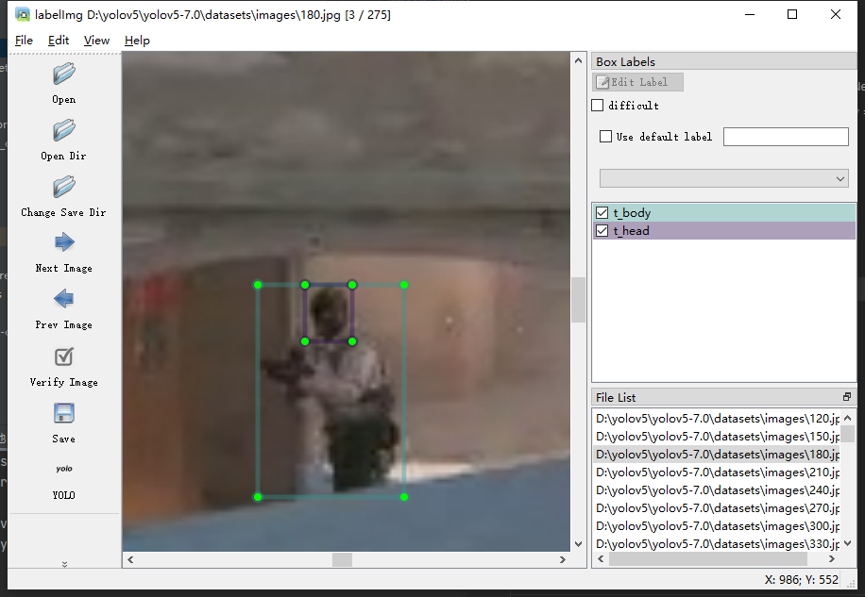The width and height of the screenshot is (865, 597).
Task: Select 240.jpg in File List
Action: 717,490
